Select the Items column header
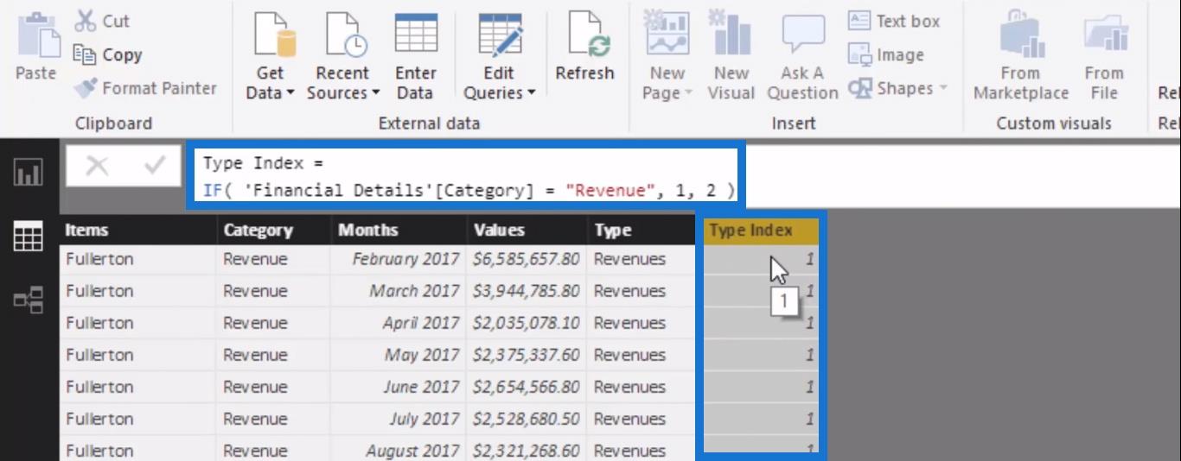Image resolution: width=1181 pixels, height=461 pixels. point(138,230)
